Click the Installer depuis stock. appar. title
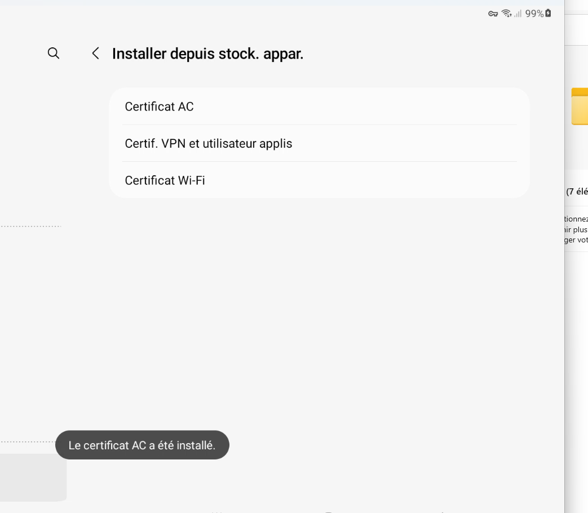 pyautogui.click(x=207, y=54)
